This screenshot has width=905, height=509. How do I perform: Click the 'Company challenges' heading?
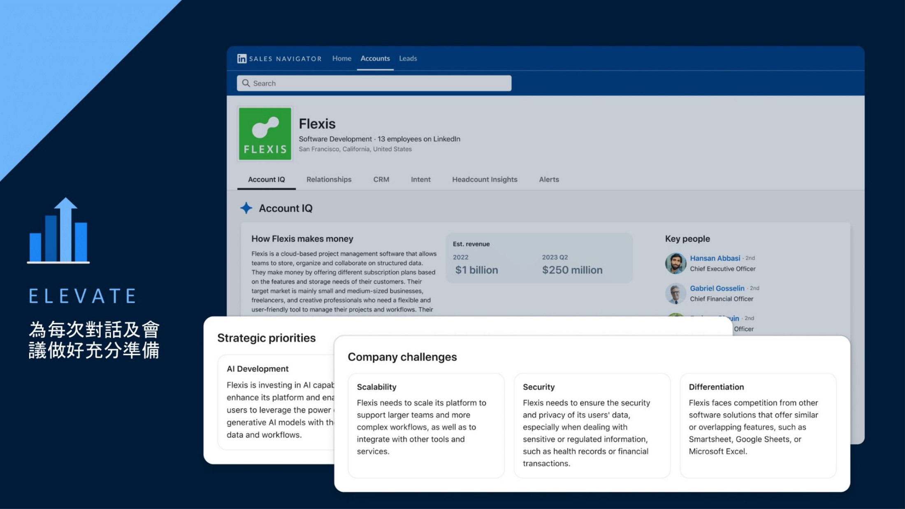click(402, 357)
